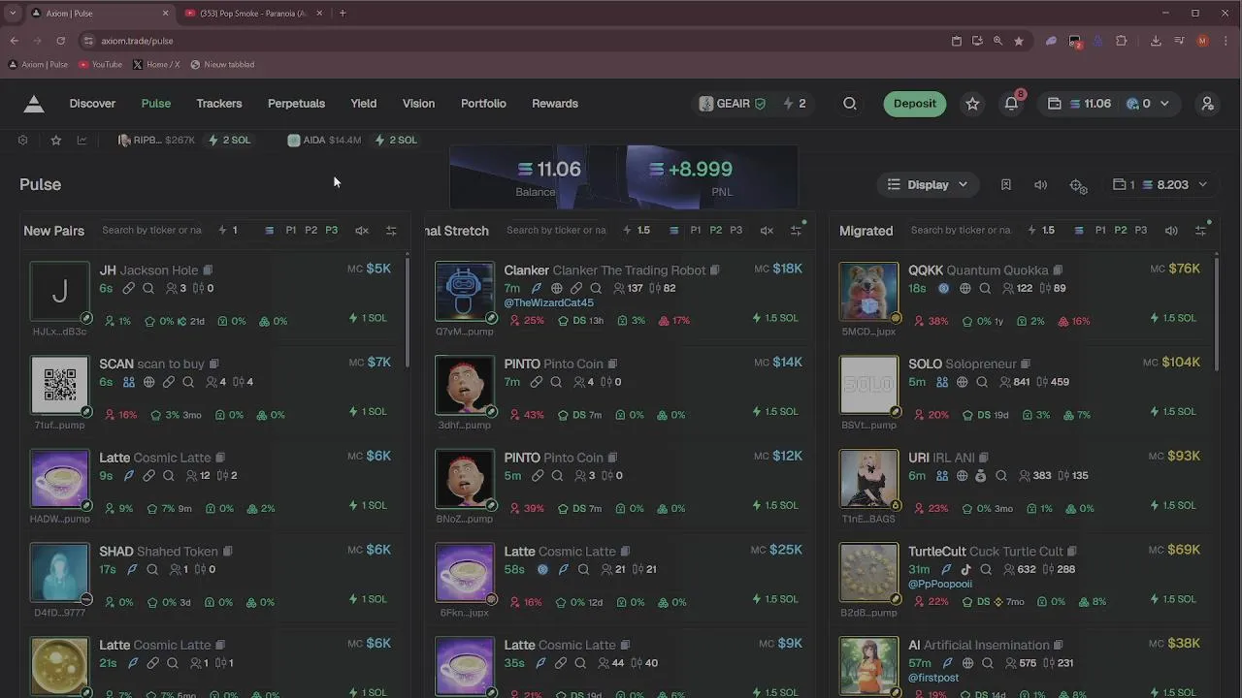Click the New Pairs column scrollbar
1242x698 pixels.
tap(407, 310)
